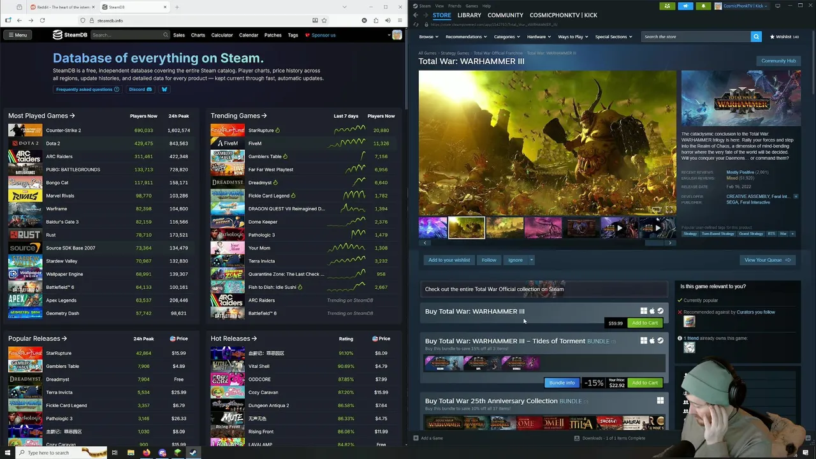This screenshot has height=459, width=816.
Task: Select the selected yellow screenshot thumbnail
Action: pos(467,228)
